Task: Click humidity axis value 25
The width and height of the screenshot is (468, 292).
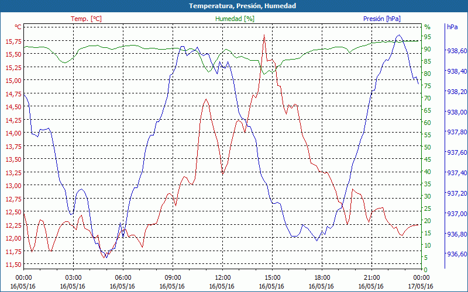Action: click(x=428, y=208)
